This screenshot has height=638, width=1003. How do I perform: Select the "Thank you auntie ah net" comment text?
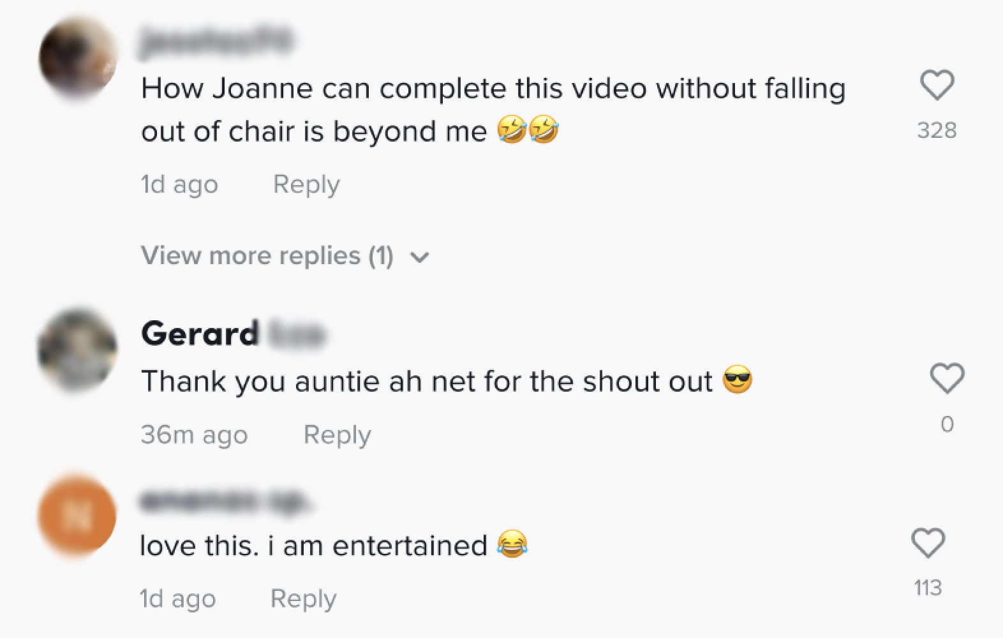426,382
